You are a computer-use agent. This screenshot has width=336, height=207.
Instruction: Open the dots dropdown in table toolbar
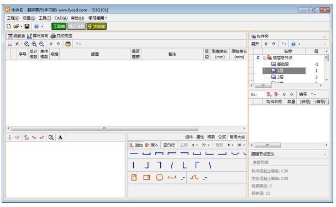(78, 44)
